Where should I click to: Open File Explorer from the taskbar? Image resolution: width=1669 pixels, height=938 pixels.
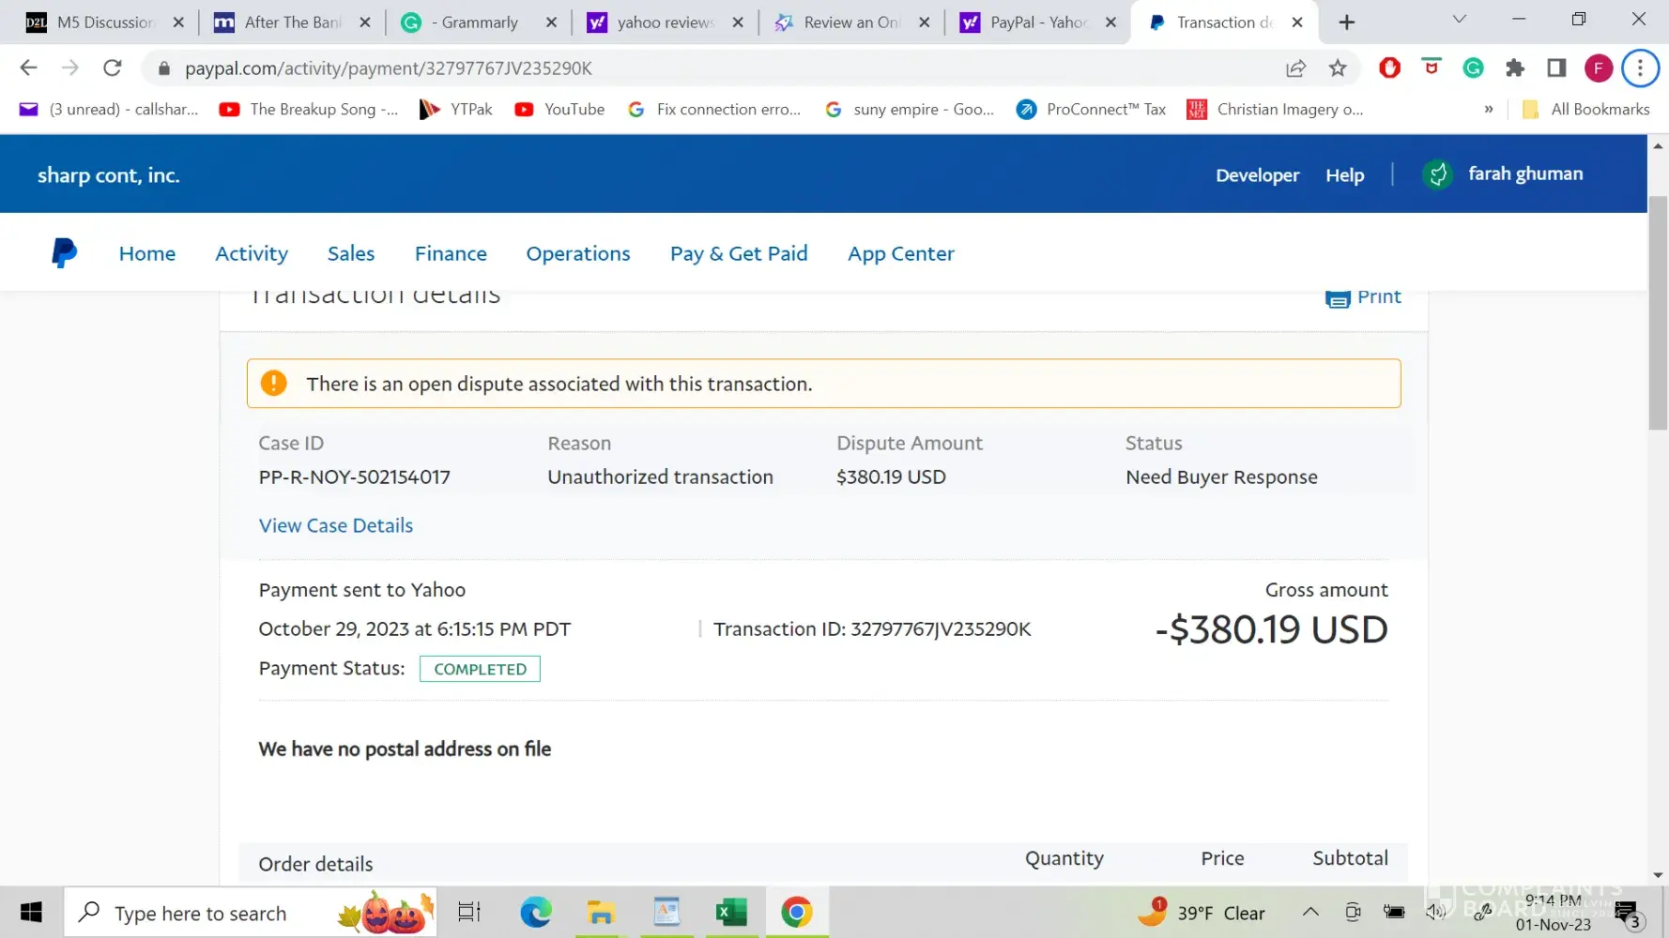pyautogui.click(x=601, y=913)
